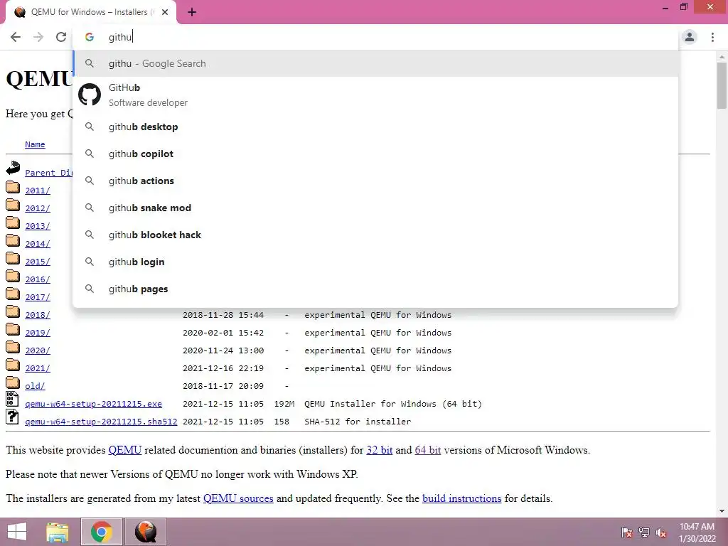Open the 2019/ folder link
This screenshot has width=728, height=546.
tap(38, 333)
